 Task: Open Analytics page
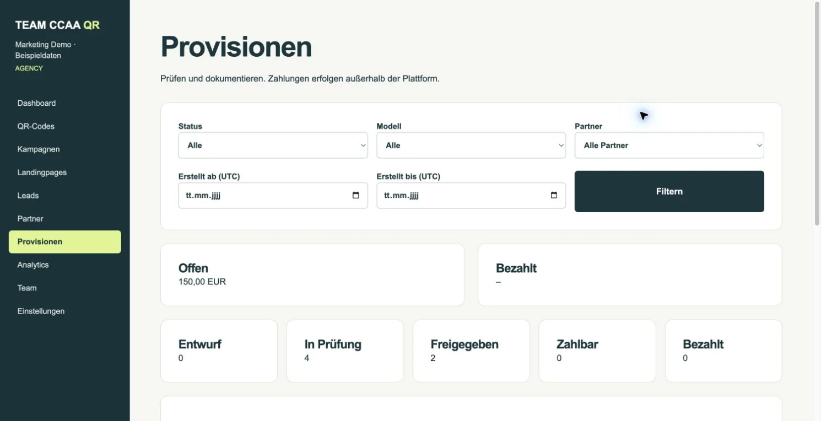(x=65, y=265)
